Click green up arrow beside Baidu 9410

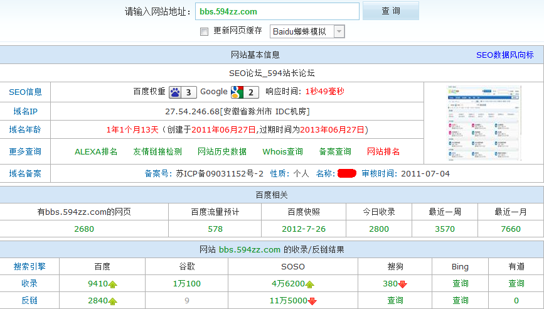(113, 285)
